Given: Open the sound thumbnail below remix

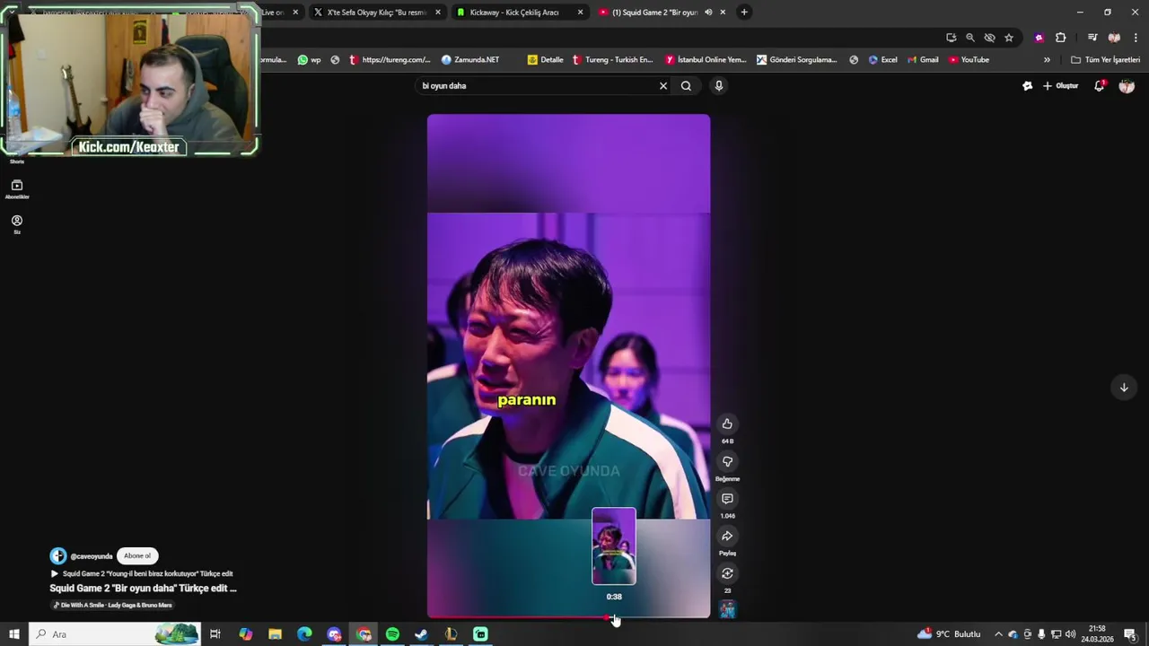Looking at the screenshot, I should coord(727,610).
